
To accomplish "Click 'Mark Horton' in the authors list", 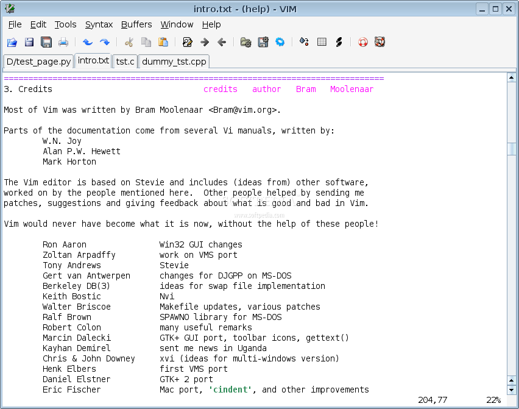I will (69, 162).
